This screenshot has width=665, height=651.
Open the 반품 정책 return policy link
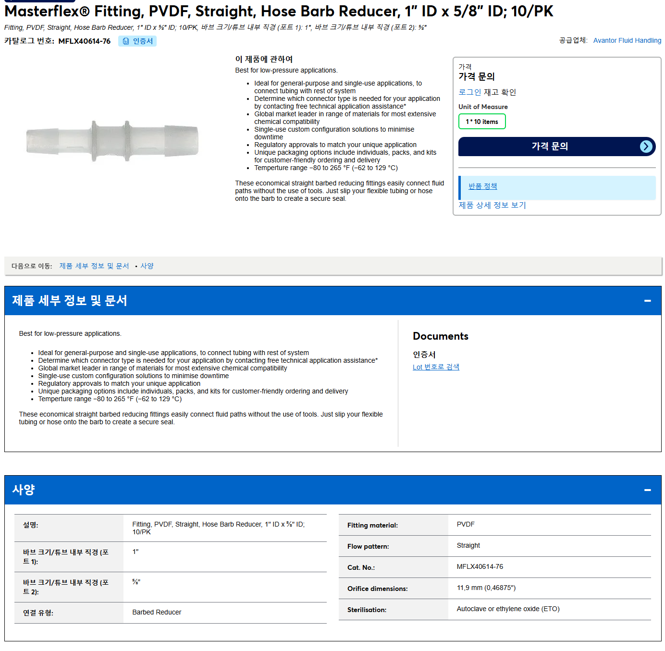point(482,186)
